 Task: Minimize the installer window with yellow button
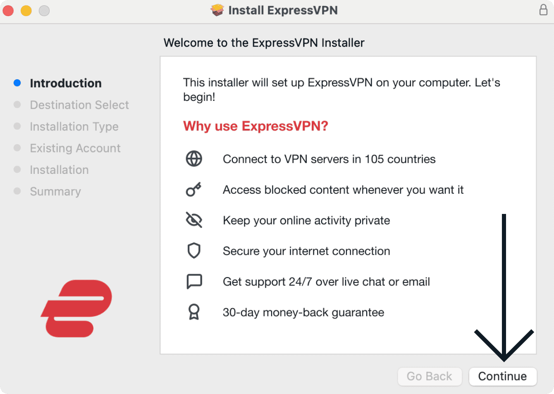click(26, 11)
